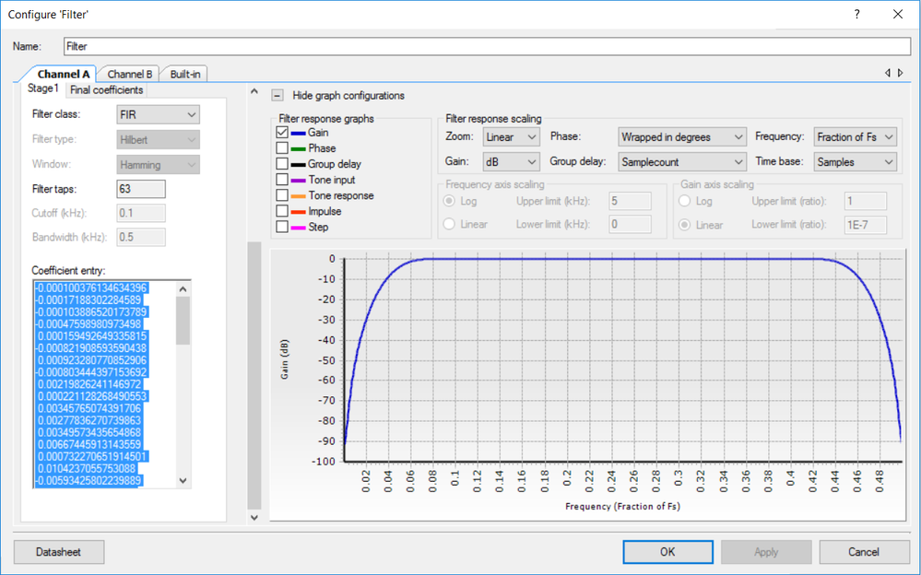Switch to the Channel B tab
The image size is (921, 575).
[x=128, y=74]
